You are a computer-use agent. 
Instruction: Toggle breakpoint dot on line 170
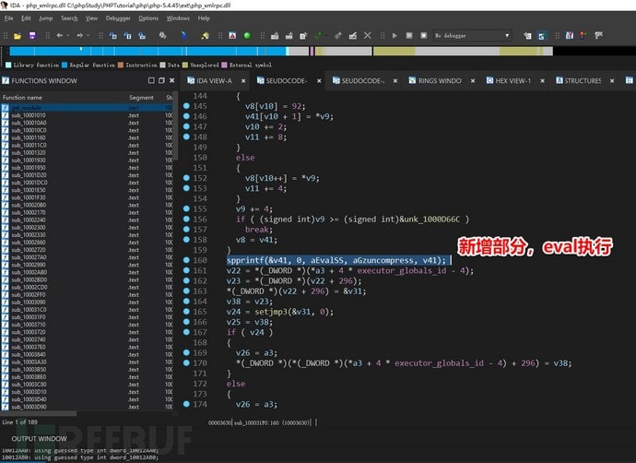(x=186, y=362)
